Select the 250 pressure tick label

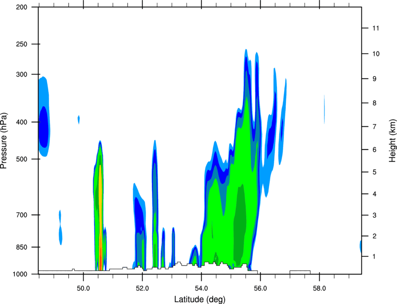click(21, 44)
